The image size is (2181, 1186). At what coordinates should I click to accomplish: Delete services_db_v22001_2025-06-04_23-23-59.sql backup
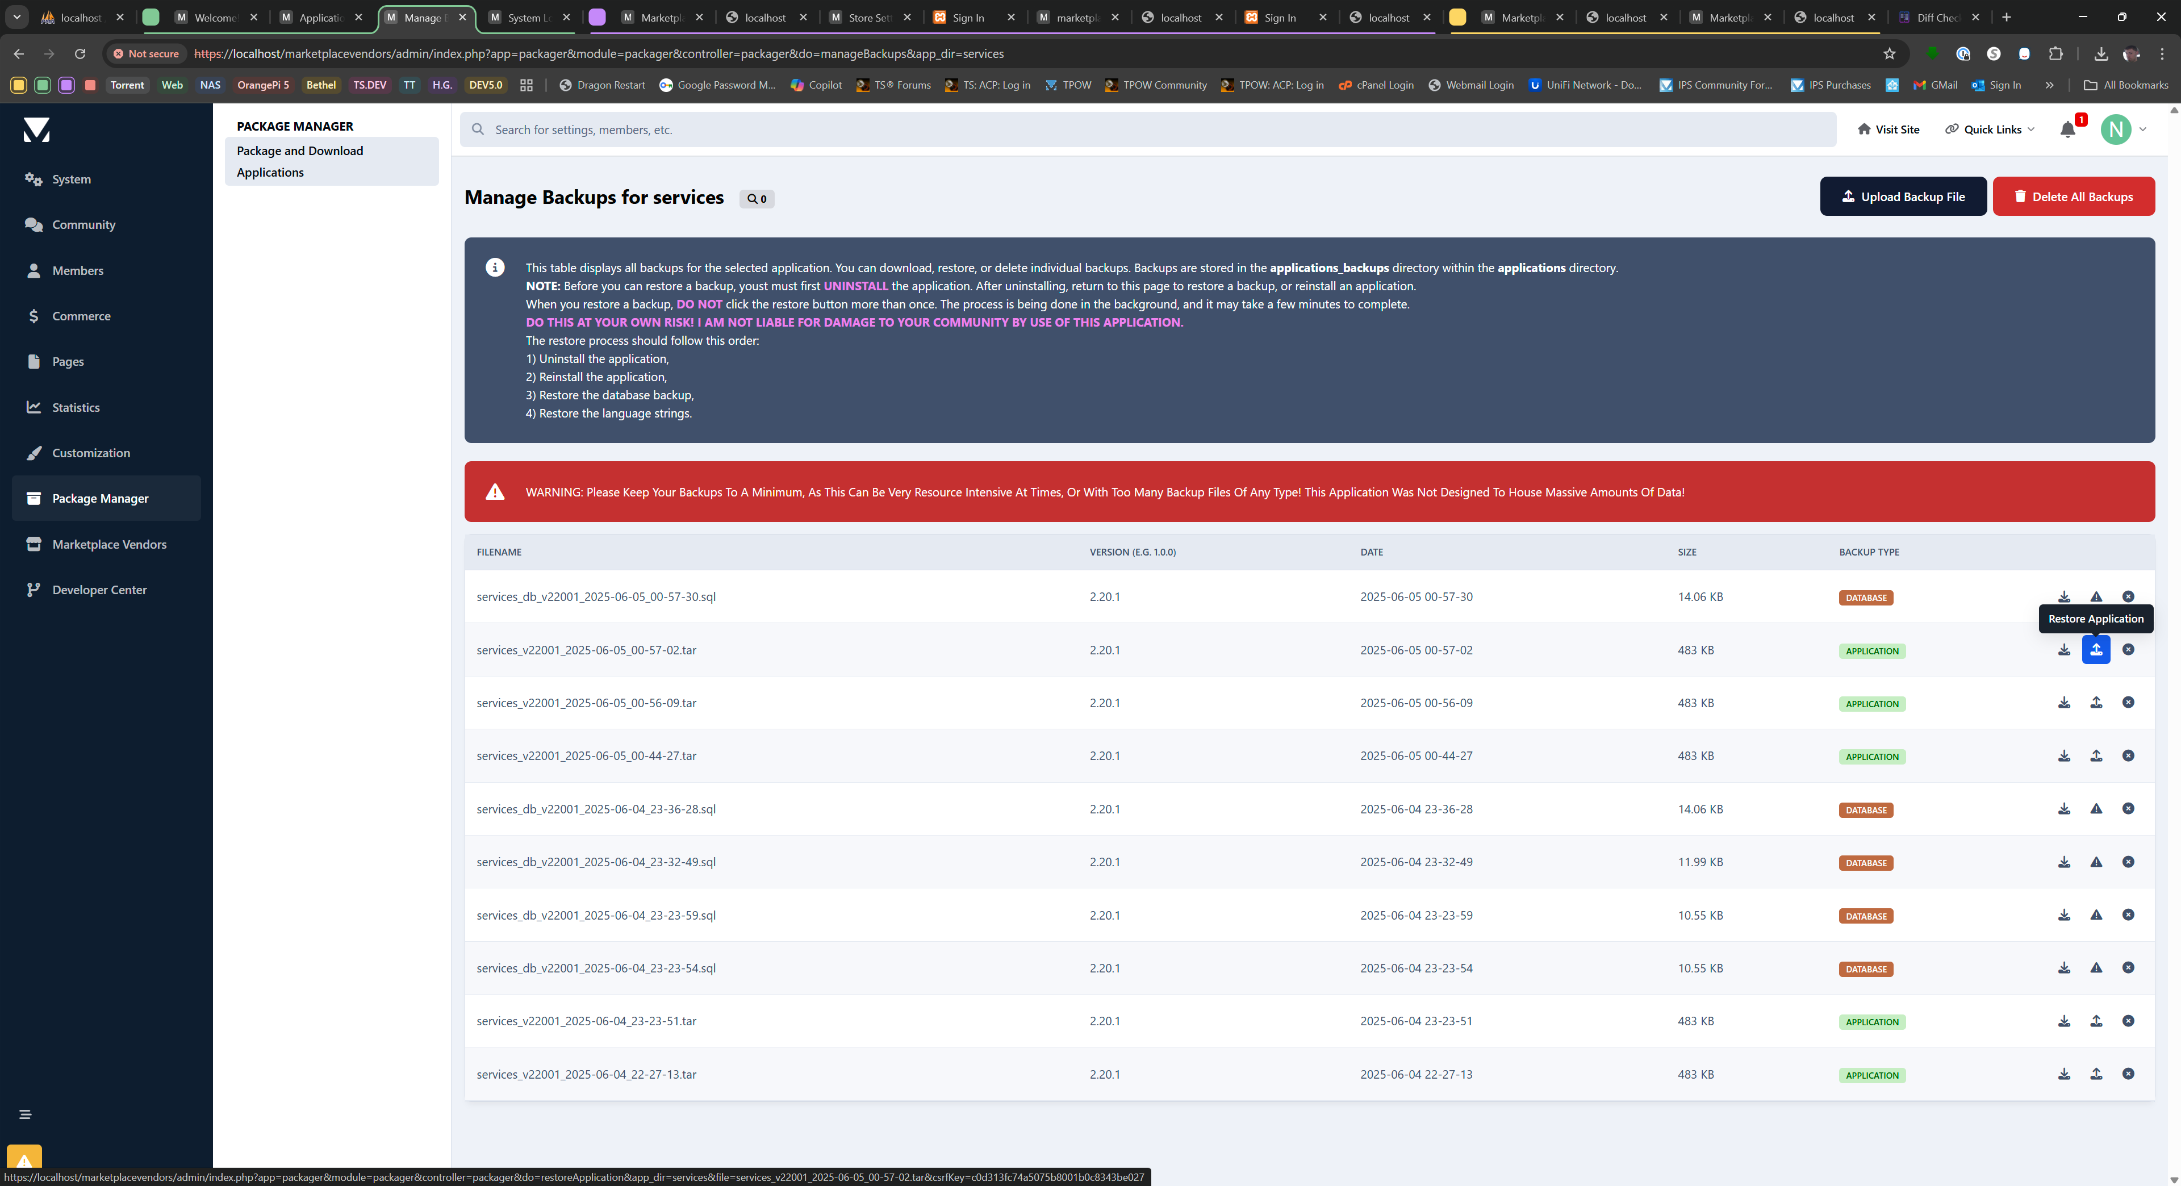click(2129, 915)
